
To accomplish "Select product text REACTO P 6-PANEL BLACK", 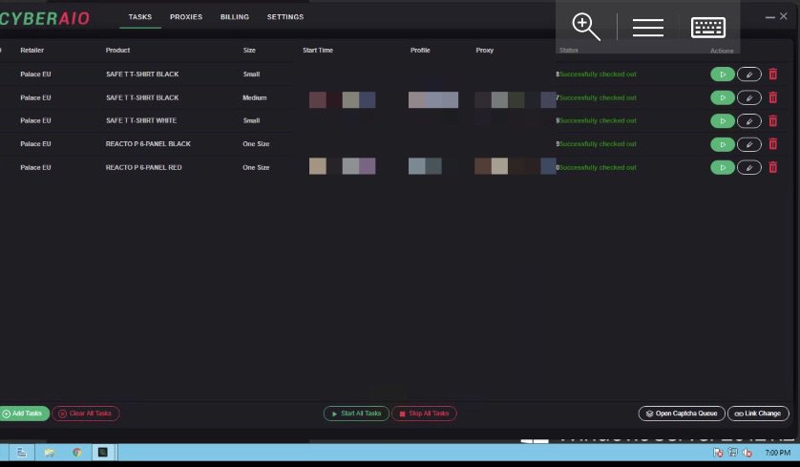I will coord(148,144).
